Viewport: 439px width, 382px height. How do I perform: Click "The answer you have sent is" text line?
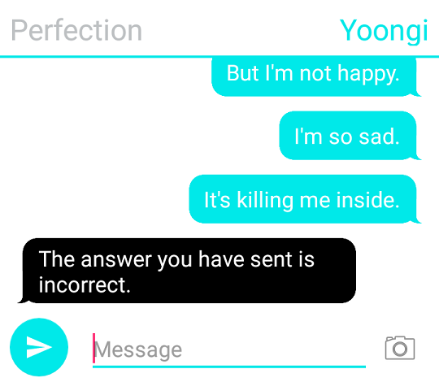[x=176, y=260]
